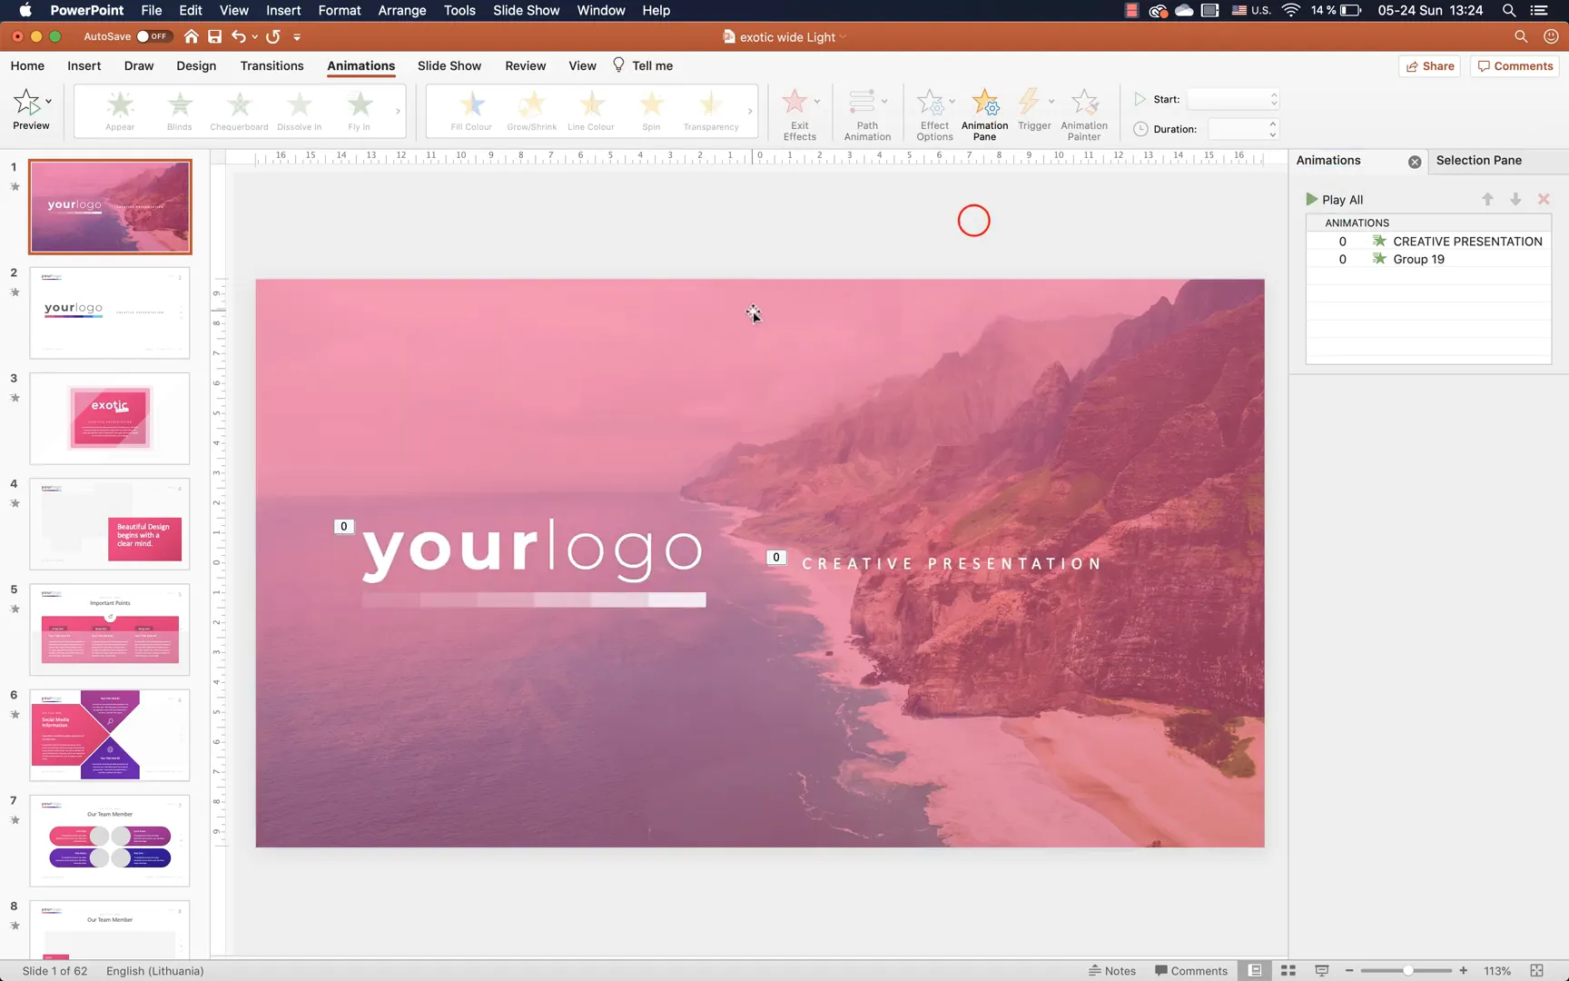The height and width of the screenshot is (981, 1569).
Task: Toggle the AutoSave switch
Action: [x=153, y=36]
